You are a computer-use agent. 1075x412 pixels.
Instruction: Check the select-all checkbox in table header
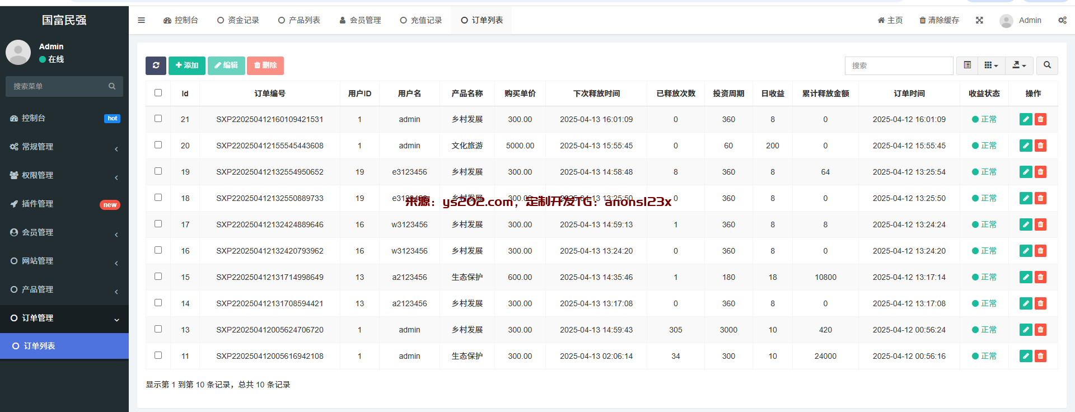158,93
